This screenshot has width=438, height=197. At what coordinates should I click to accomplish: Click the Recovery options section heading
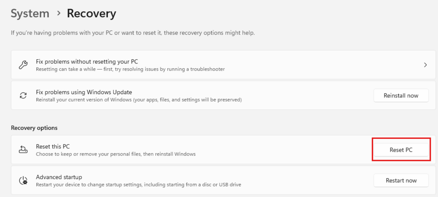(x=34, y=128)
